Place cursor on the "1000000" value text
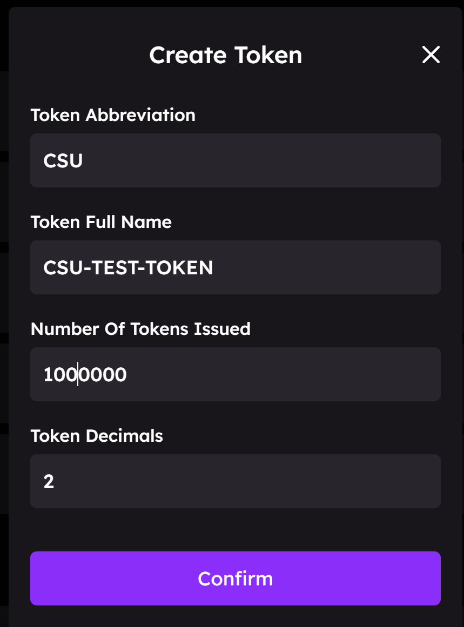The width and height of the screenshot is (464, 627). coord(85,375)
